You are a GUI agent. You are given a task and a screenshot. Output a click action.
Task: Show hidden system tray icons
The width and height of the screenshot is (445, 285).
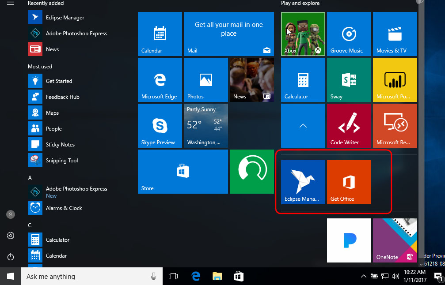[363, 276]
